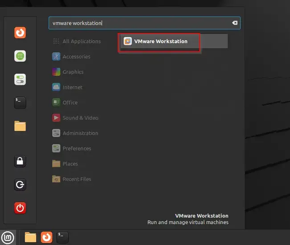Viewport: 290px width, 245px height.
Task: Click the Administration category icon
Action: (x=56, y=133)
